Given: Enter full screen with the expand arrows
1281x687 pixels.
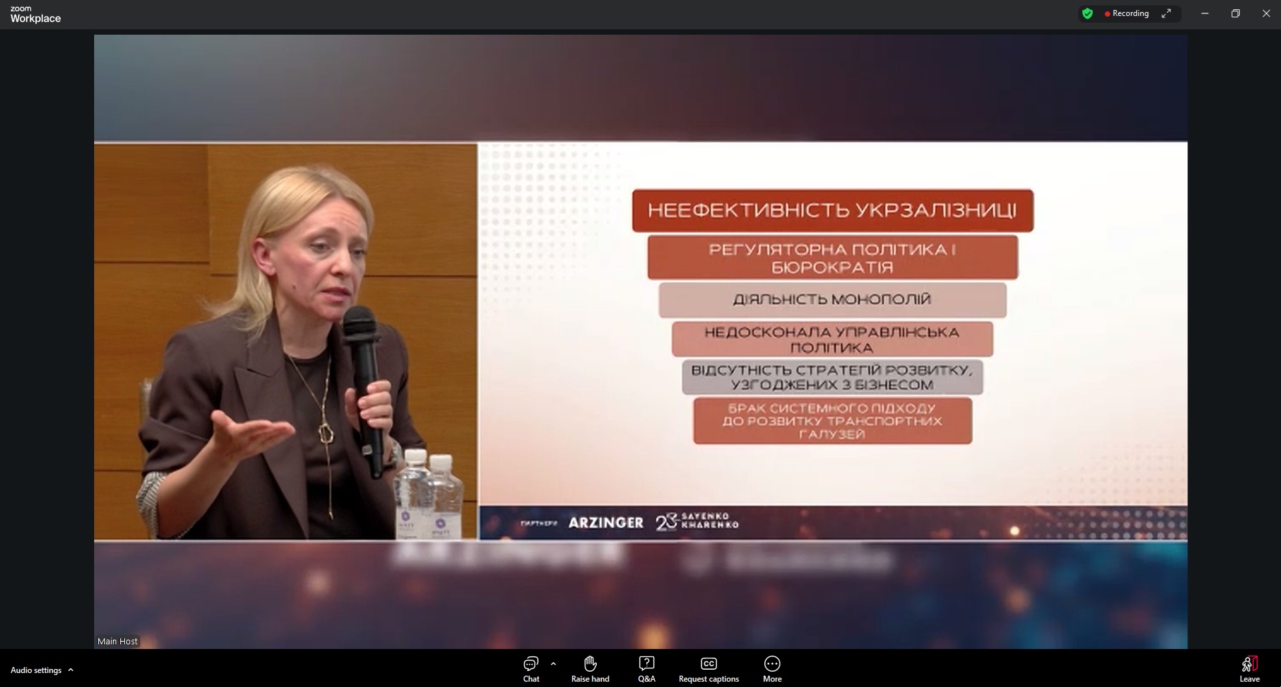Looking at the screenshot, I should (x=1166, y=13).
